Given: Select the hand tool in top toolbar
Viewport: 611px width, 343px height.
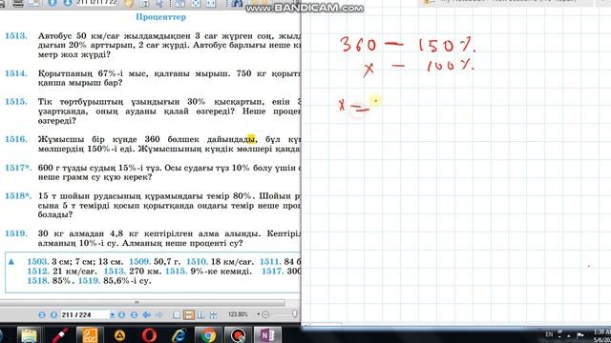Looking at the screenshot, I should 129,4.
